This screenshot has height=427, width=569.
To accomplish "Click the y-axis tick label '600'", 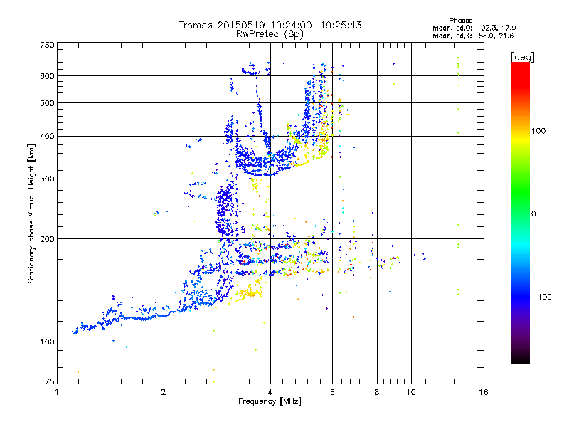I will (47, 76).
